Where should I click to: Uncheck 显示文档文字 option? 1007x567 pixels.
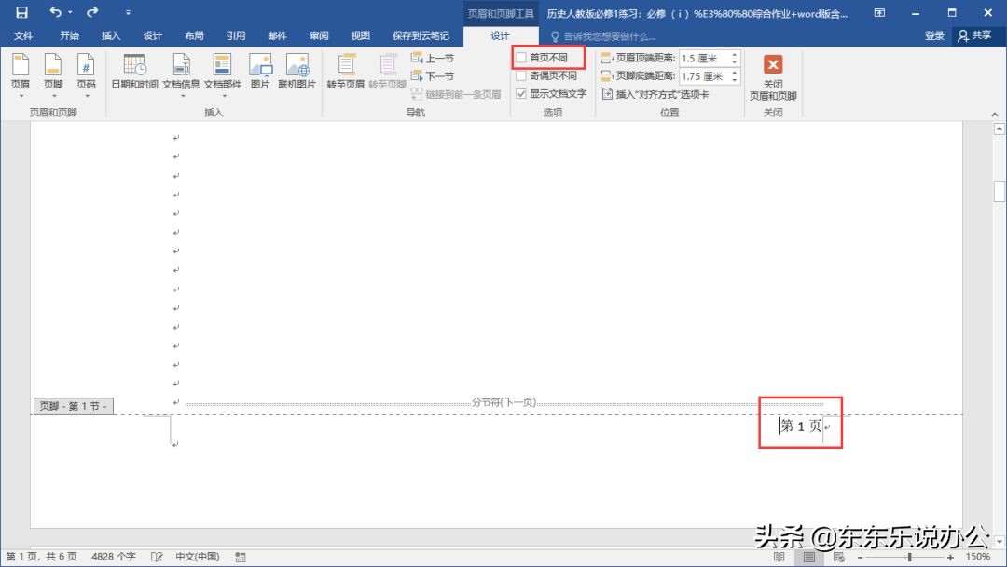(520, 93)
